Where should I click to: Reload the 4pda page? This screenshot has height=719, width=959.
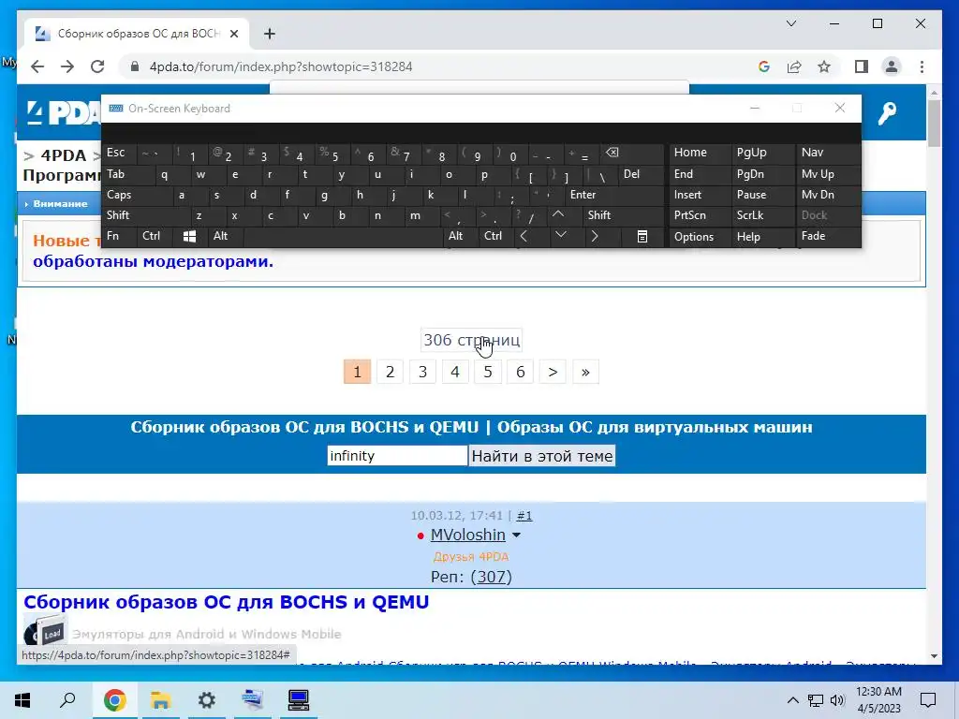tap(97, 66)
